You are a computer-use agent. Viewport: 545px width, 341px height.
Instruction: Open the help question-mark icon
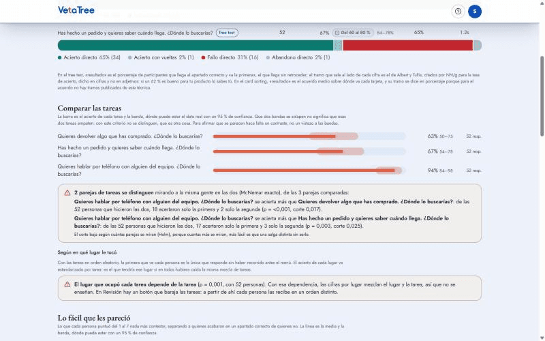click(458, 12)
